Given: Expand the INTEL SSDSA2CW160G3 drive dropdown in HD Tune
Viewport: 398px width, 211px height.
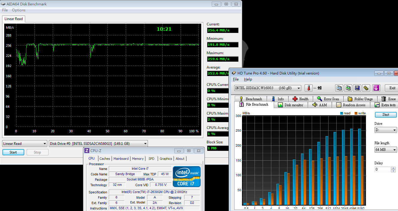Looking at the screenshot, I should click(298, 88).
